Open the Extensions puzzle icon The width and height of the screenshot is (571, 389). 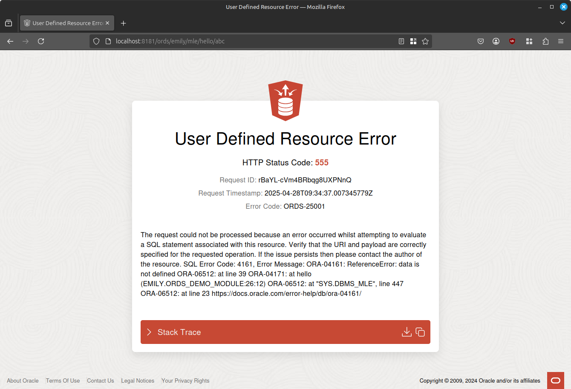545,41
